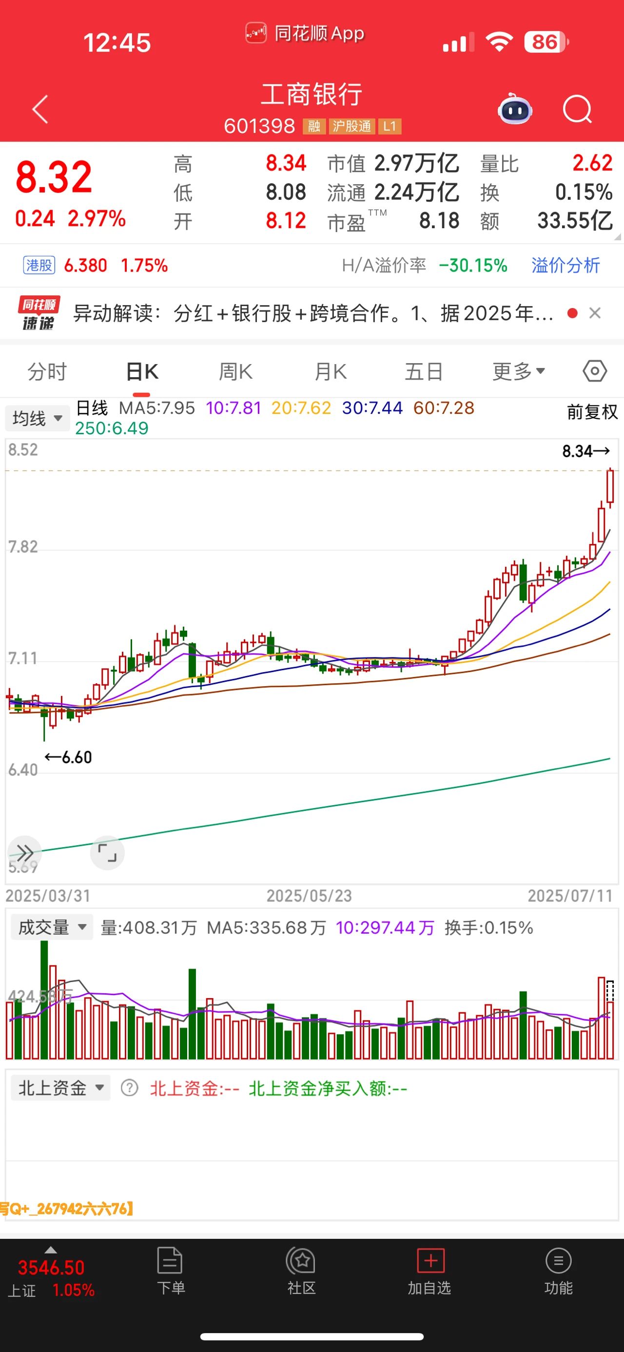This screenshot has height=1352, width=624.
Task: Dismiss the news banner with X
Action: 595,313
